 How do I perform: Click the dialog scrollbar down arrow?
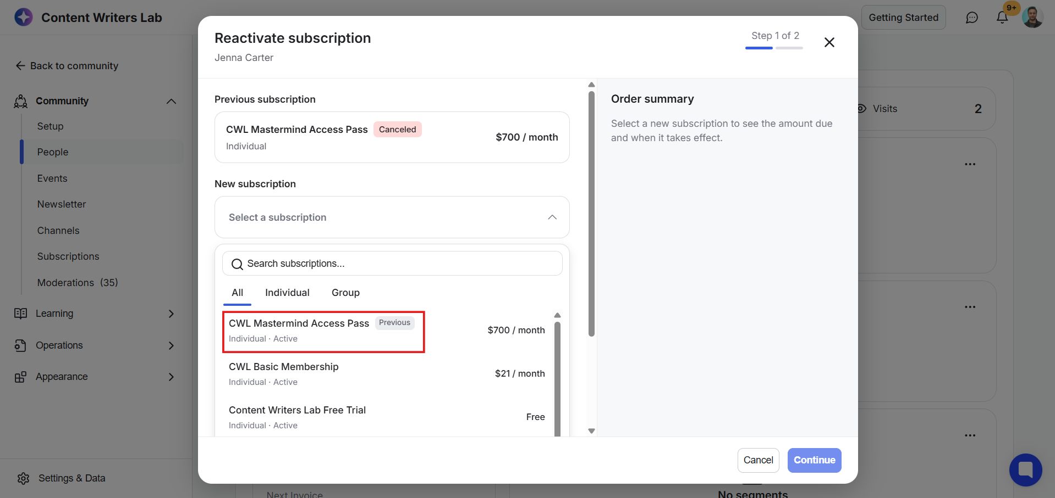click(591, 431)
